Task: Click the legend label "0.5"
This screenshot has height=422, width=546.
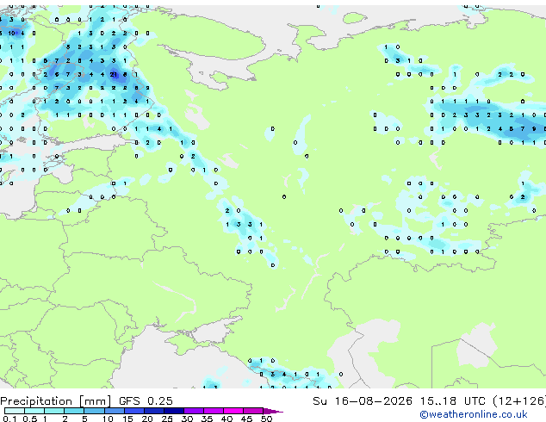Action: [29, 419]
